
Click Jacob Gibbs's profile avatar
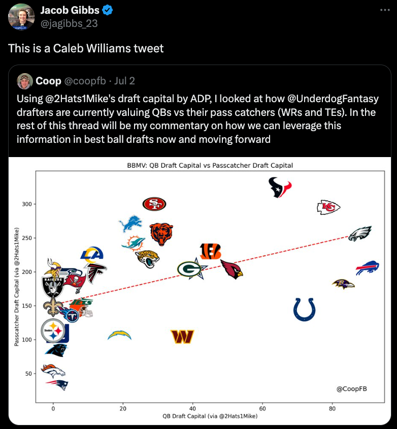point(21,16)
